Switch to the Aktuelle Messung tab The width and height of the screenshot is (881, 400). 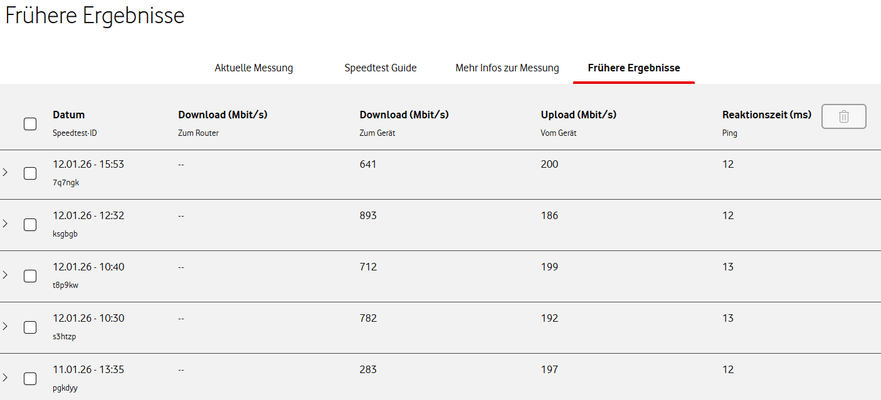[253, 68]
